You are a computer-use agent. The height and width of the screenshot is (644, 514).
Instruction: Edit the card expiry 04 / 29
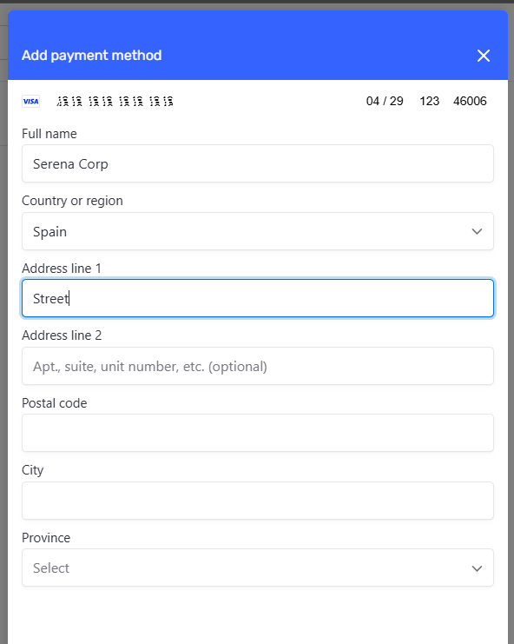385,101
